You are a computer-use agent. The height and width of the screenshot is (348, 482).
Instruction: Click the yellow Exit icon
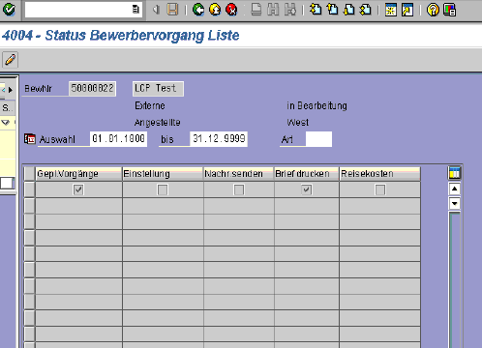pos(215,10)
